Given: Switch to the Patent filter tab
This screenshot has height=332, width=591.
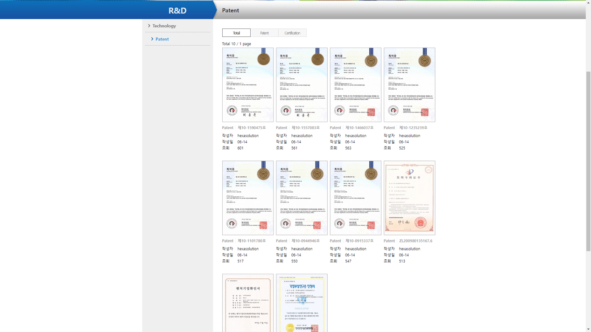Looking at the screenshot, I should [264, 33].
